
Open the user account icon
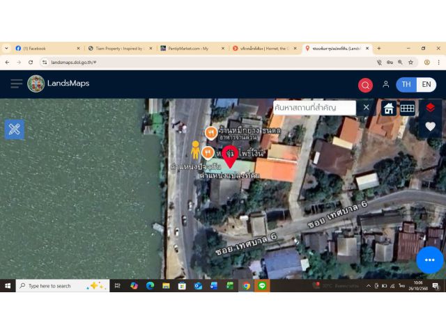[x=385, y=84]
